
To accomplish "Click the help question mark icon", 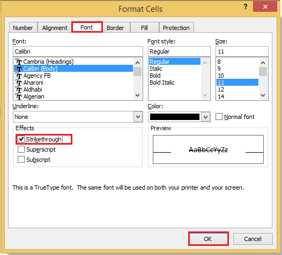I will pyautogui.click(x=246, y=7).
